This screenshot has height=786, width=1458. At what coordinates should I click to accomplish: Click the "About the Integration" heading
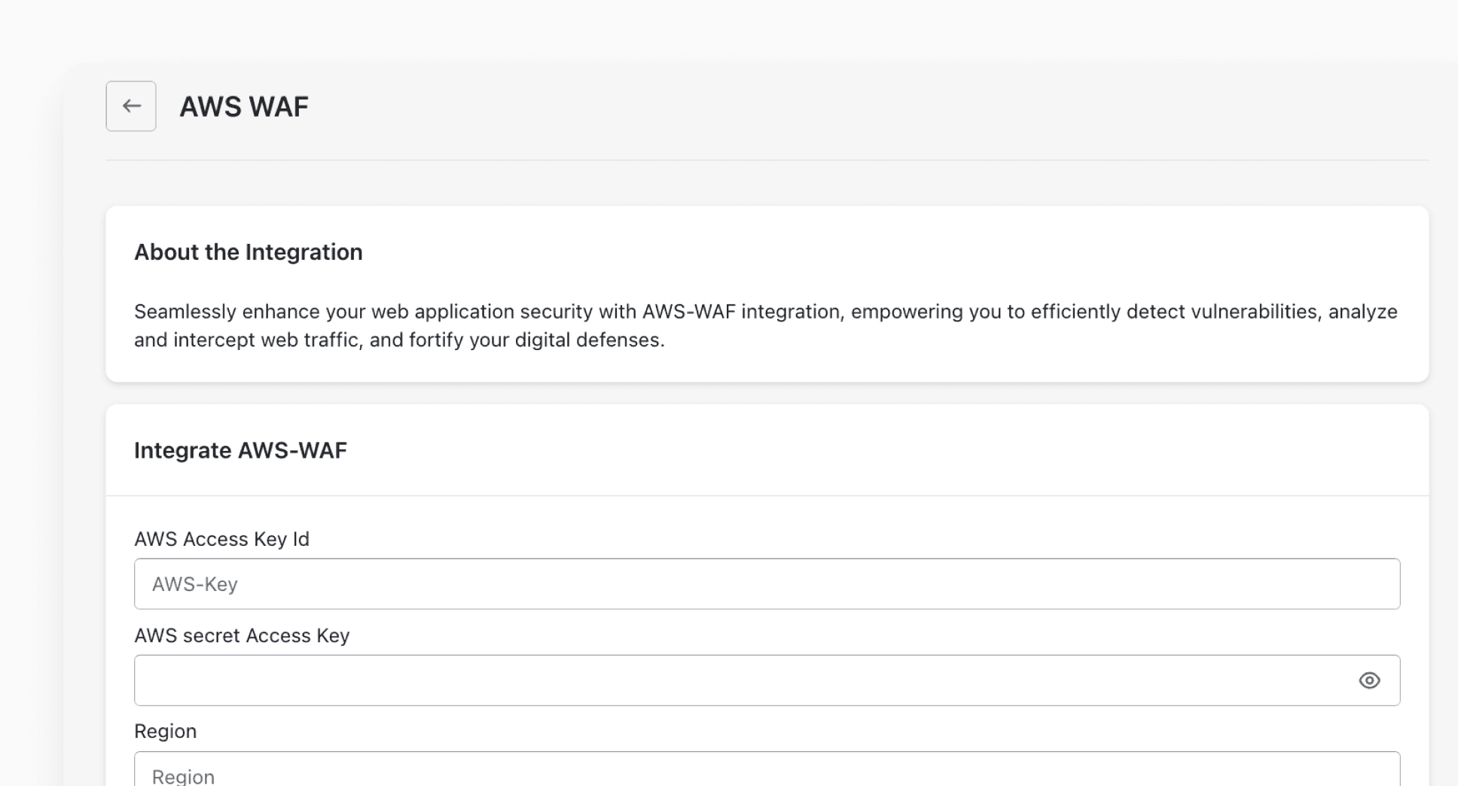pos(249,252)
